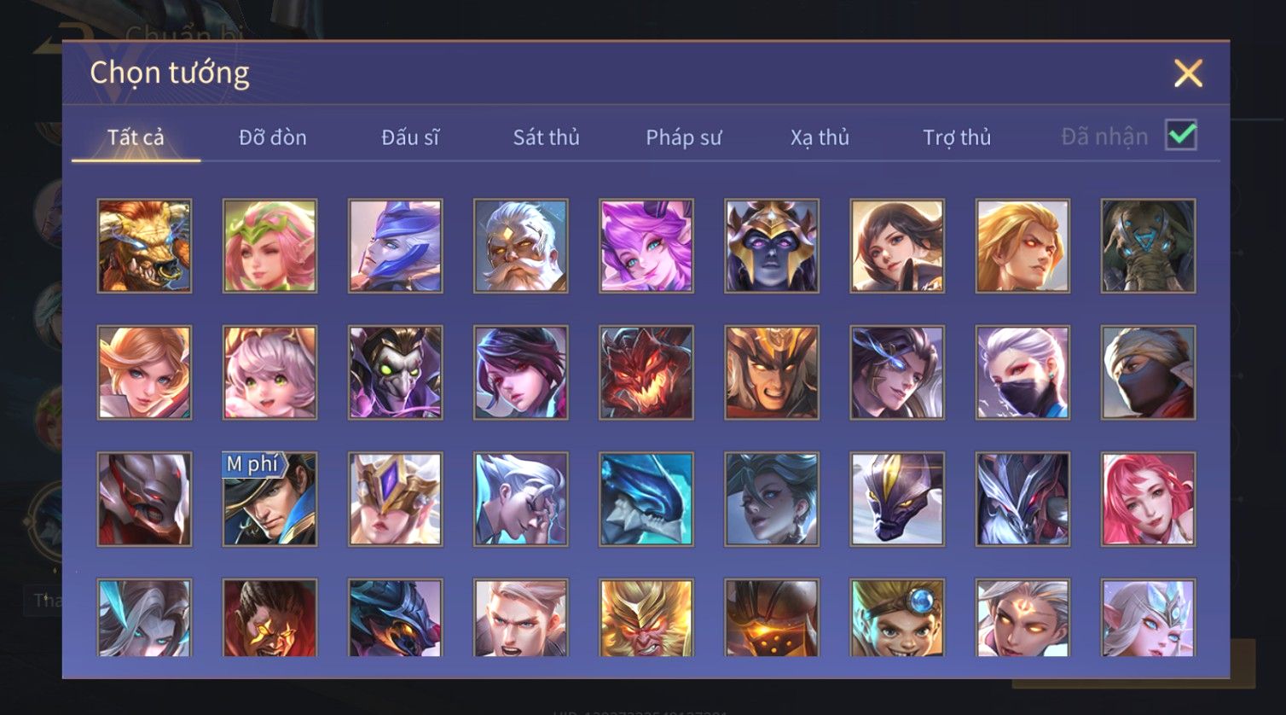Pick the hero with green leaf crown and pink hair
This screenshot has width=1286, height=715.
coord(269,246)
